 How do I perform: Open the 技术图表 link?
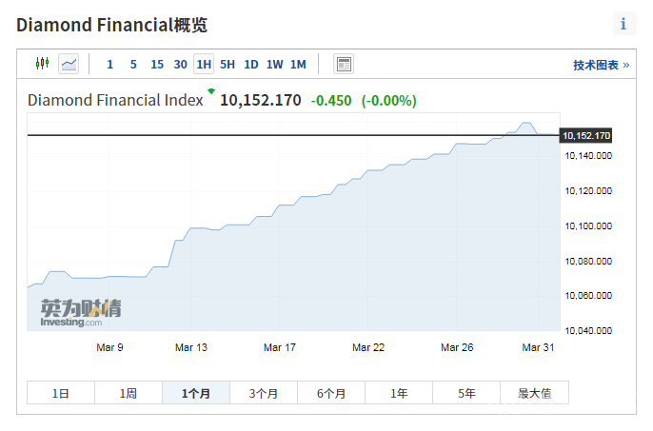click(600, 65)
